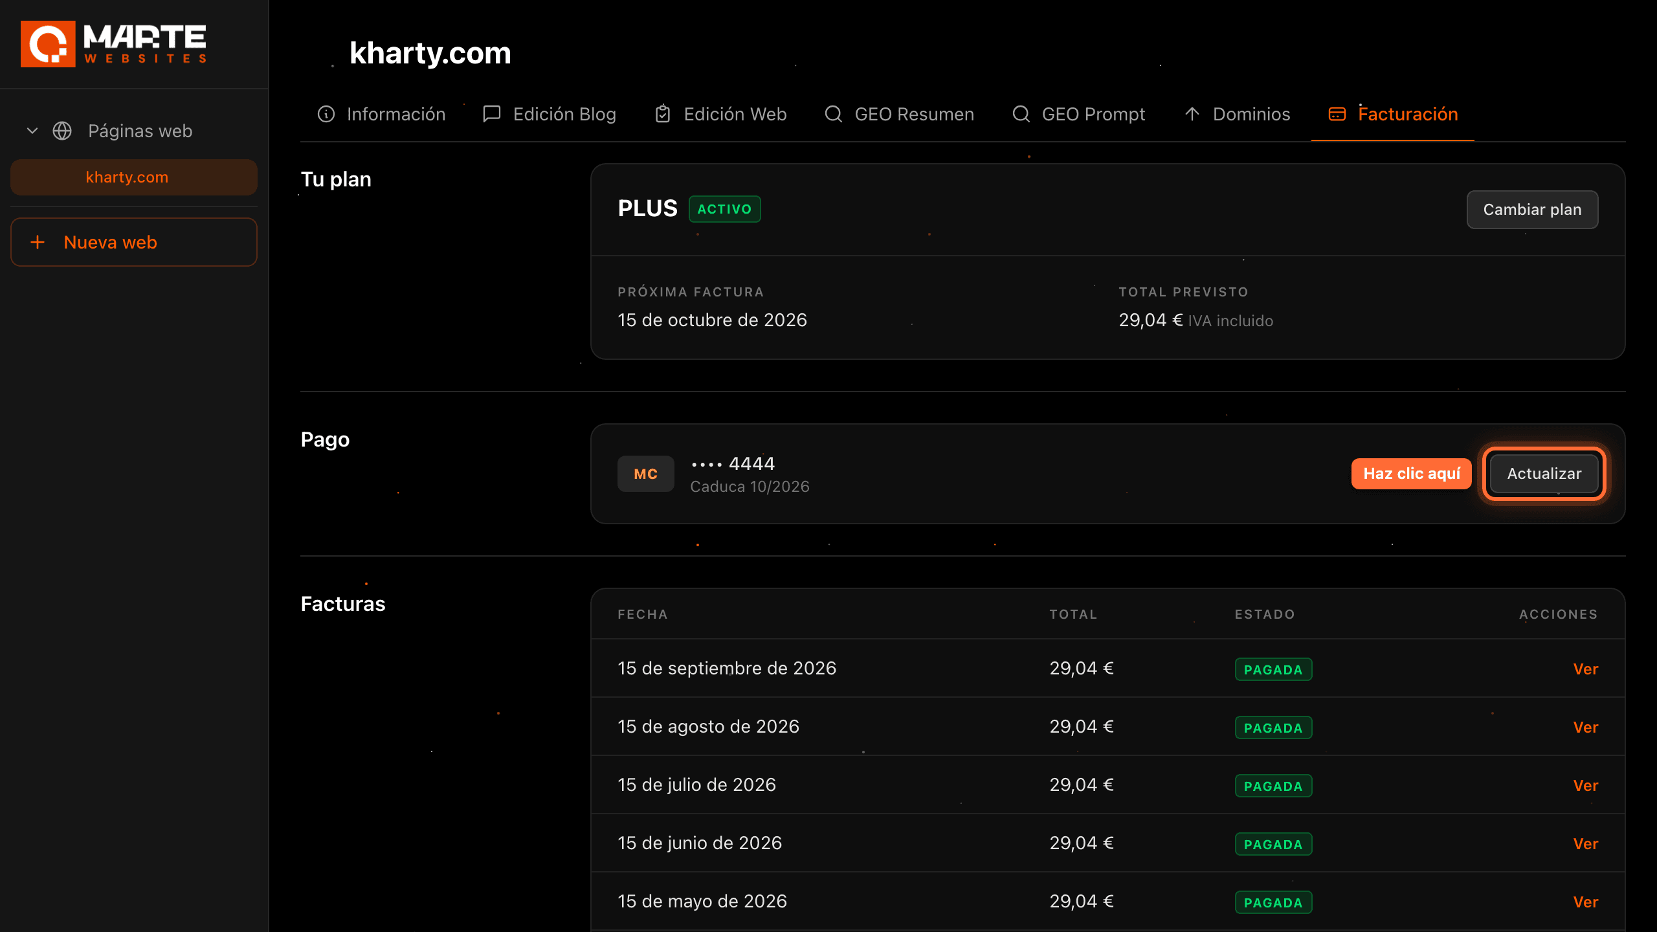Open the GEO Prompt tab
The image size is (1657, 932).
click(x=1079, y=114)
